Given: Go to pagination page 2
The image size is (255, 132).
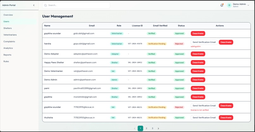Looking at the screenshot, I should click(146, 128).
